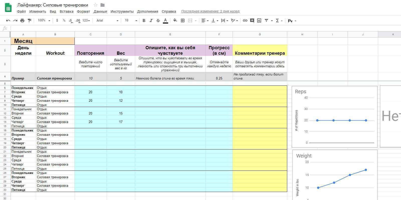Open the 100% zoom dropdown
Viewport: 401px width, 200px height.
pos(44,20)
